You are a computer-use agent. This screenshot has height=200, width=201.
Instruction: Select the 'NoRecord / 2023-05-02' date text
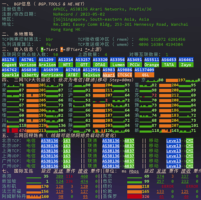[x=79, y=14]
